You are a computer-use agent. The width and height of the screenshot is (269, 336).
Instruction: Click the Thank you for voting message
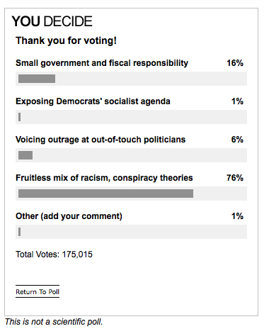pyautogui.click(x=66, y=40)
